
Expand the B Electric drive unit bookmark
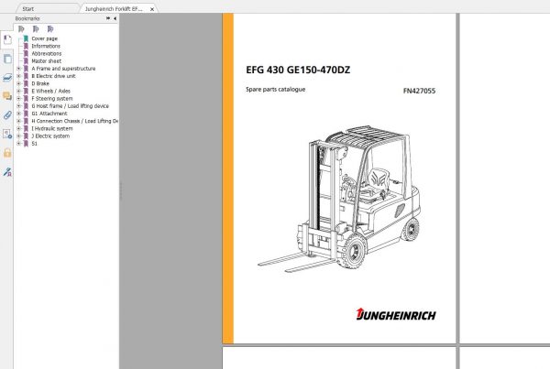click(19, 76)
